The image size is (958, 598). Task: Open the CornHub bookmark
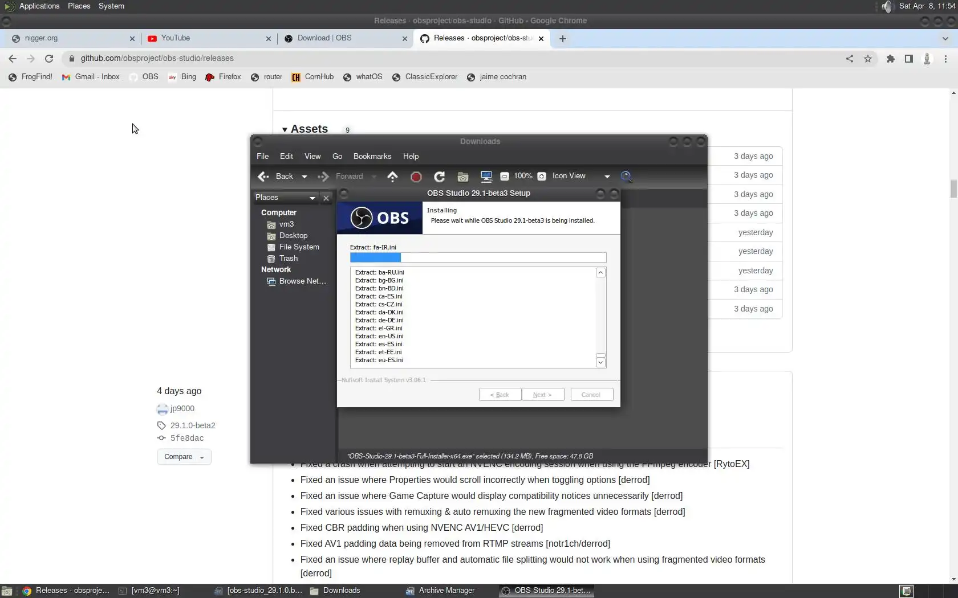coord(312,77)
